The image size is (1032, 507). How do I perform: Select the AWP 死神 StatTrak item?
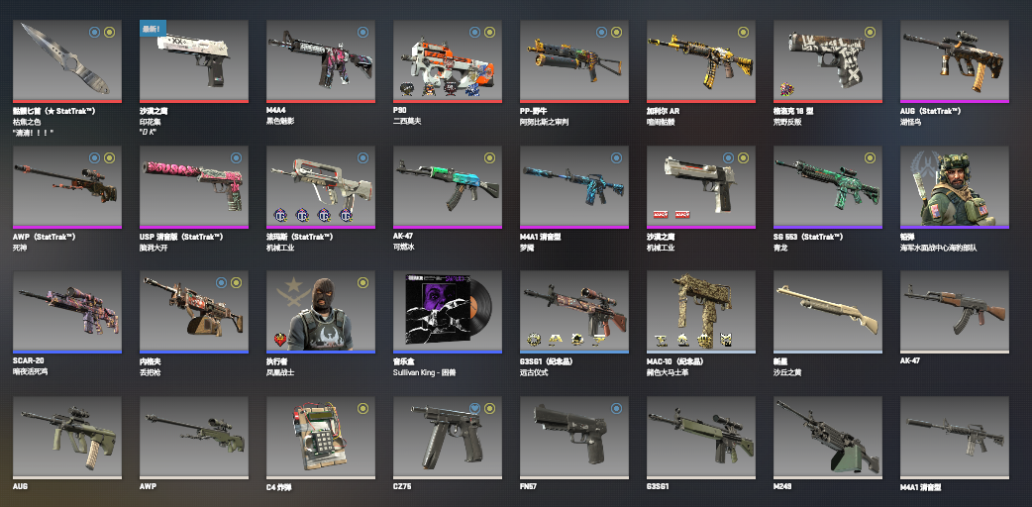pyautogui.click(x=67, y=187)
